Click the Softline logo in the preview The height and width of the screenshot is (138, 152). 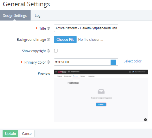62,72
